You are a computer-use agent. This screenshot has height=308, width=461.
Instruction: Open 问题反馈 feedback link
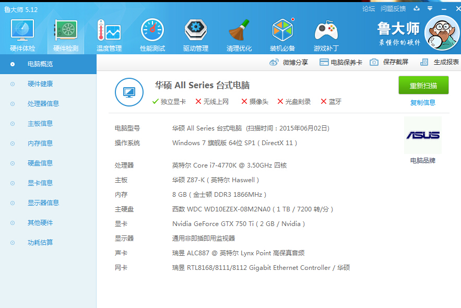(393, 9)
